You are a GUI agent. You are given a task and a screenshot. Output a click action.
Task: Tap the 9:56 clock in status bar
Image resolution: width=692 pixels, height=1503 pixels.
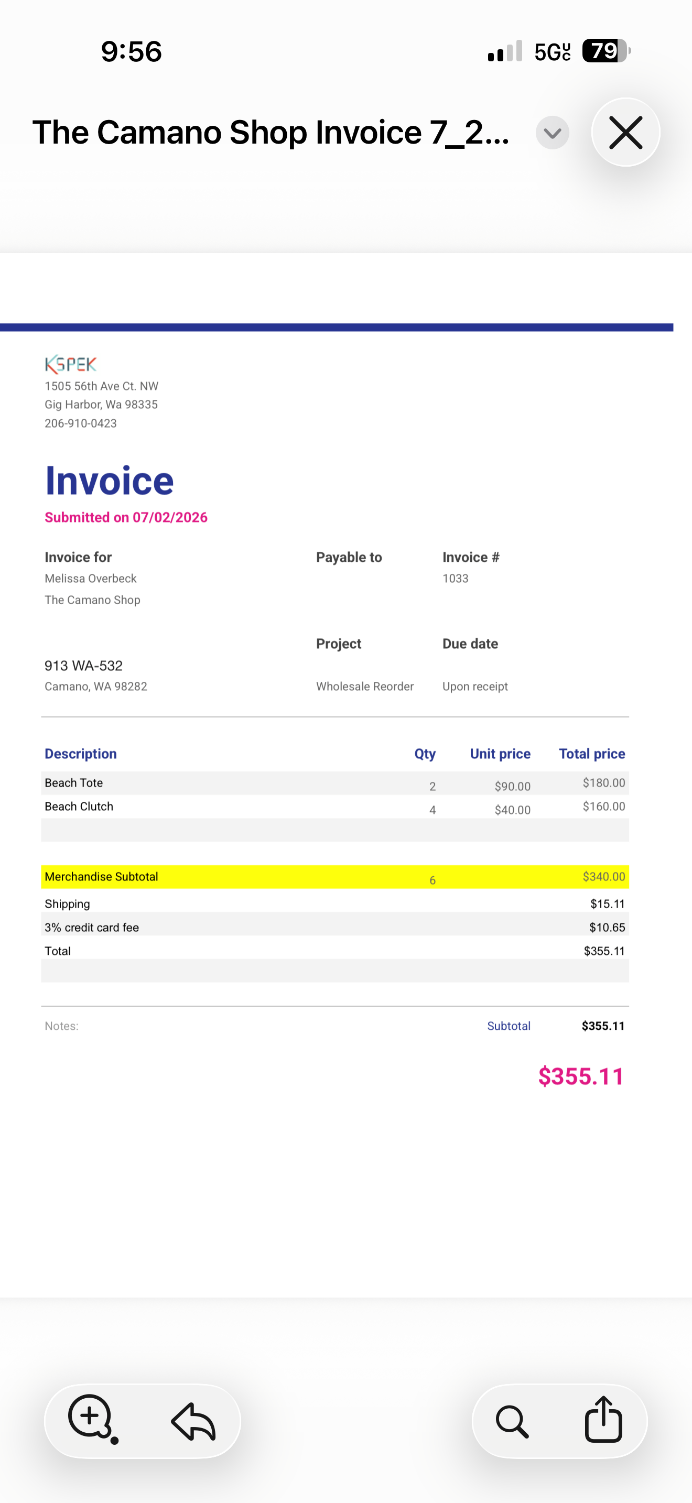(131, 51)
